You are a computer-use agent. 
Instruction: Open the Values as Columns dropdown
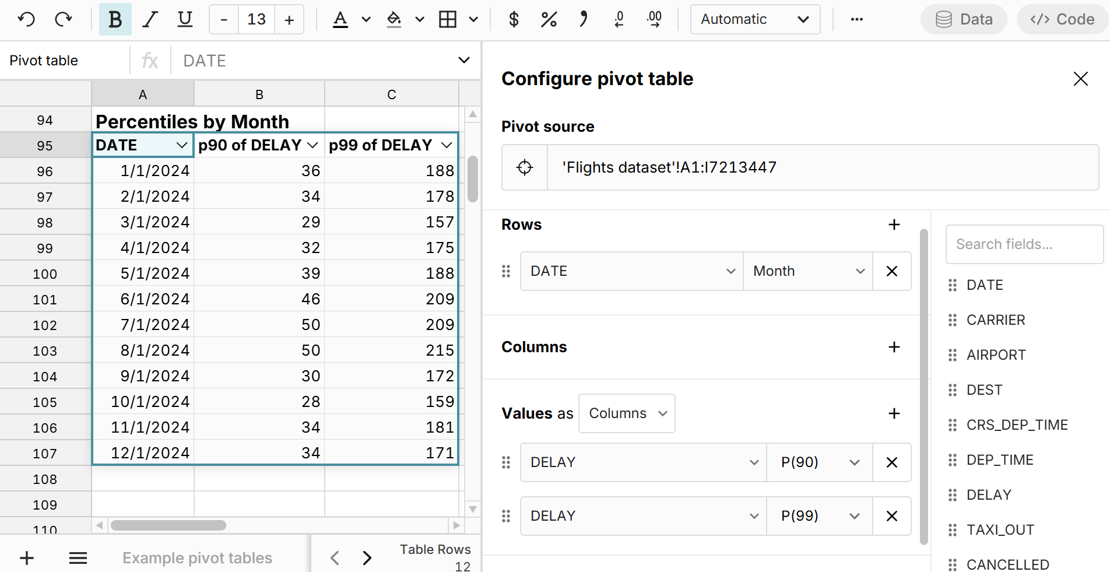click(x=627, y=413)
